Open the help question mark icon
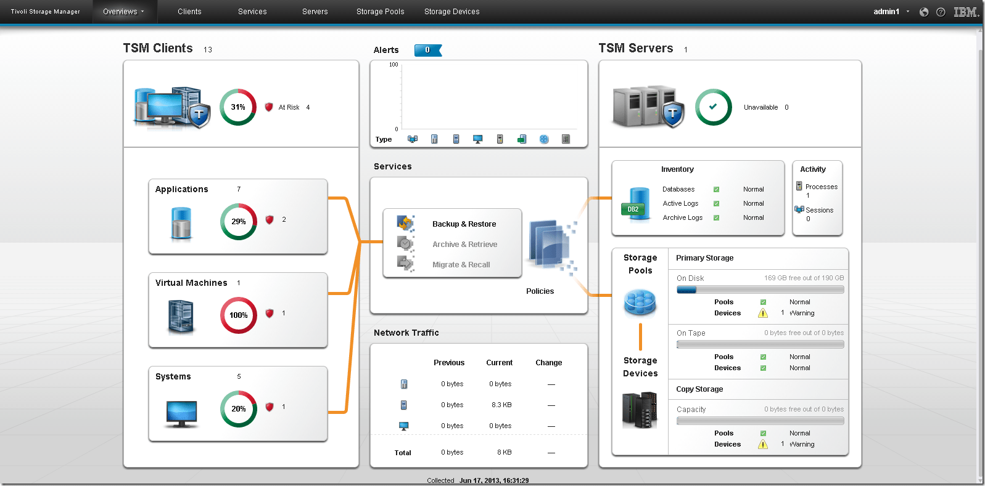985x486 pixels. (941, 12)
